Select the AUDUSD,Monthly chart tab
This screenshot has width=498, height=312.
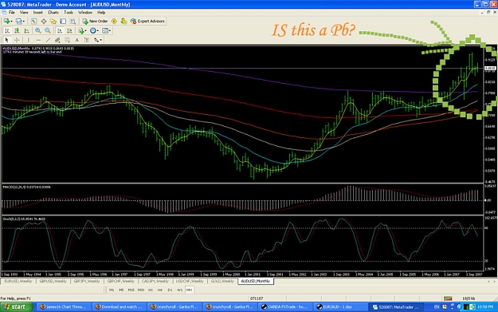point(256,281)
